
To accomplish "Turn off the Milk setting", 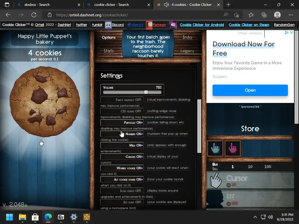I will (122, 145).
